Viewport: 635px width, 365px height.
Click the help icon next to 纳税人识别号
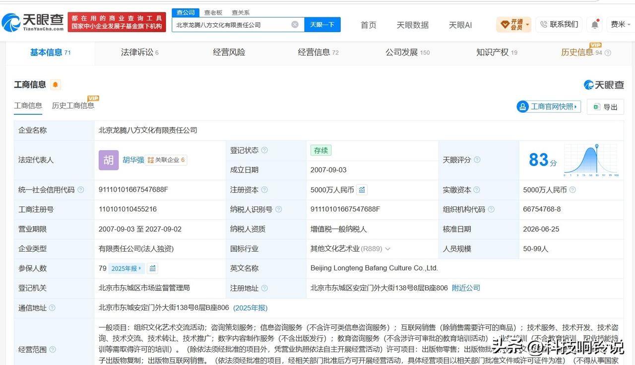[x=279, y=209]
